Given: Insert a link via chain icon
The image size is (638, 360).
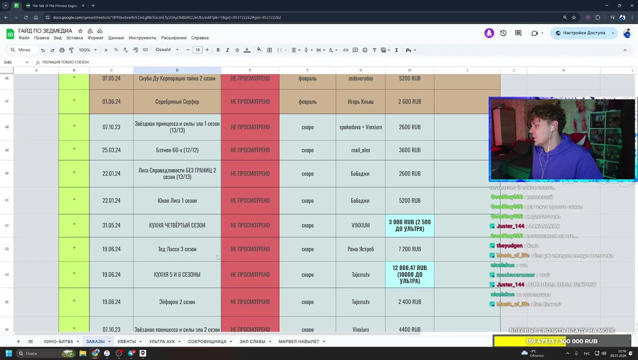Looking at the screenshot, I should pyautogui.click(x=346, y=50).
